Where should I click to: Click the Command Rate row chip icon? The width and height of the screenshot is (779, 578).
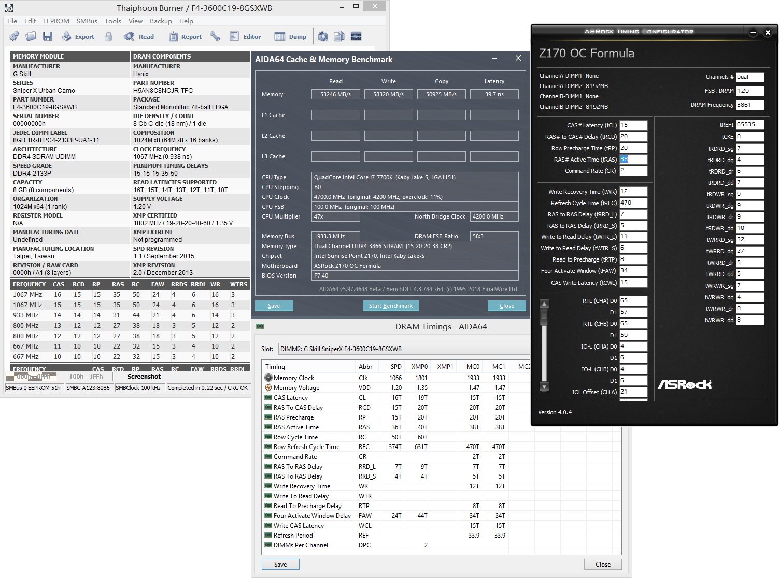pyautogui.click(x=268, y=456)
